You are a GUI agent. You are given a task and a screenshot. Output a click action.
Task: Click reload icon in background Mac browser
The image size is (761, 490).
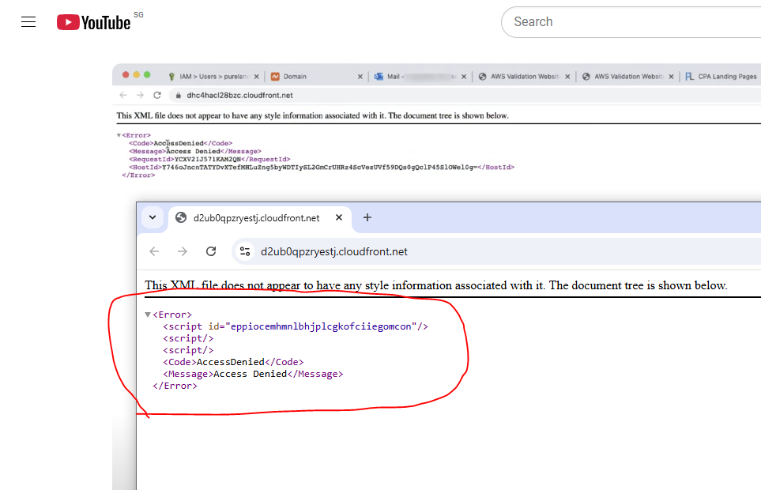click(x=157, y=95)
